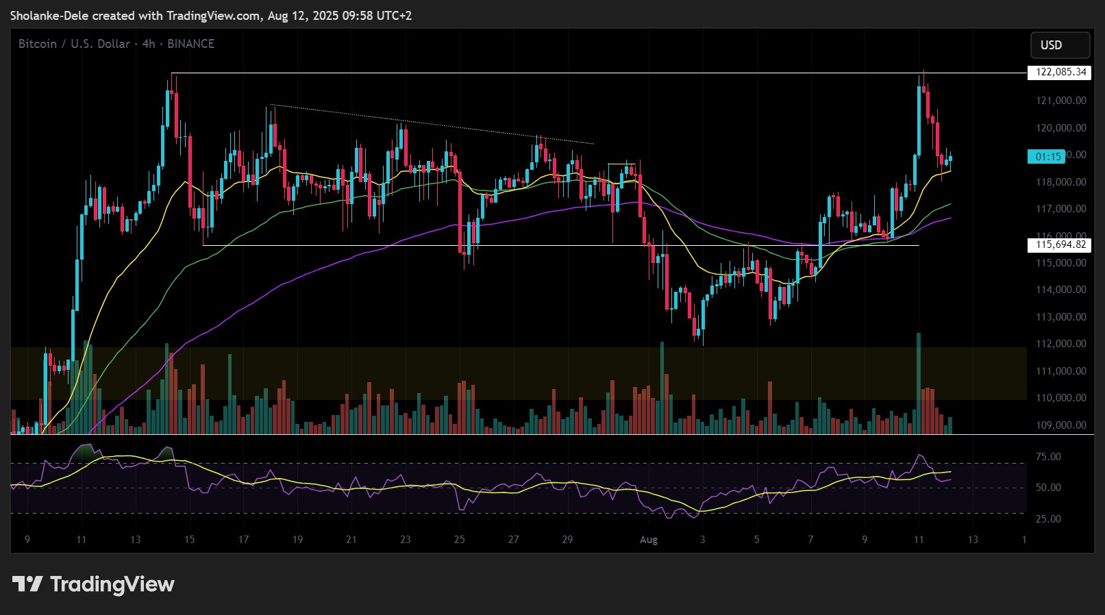Click the RSI 75.00 level label
Viewport: 1105px width, 615px height.
click(1048, 457)
